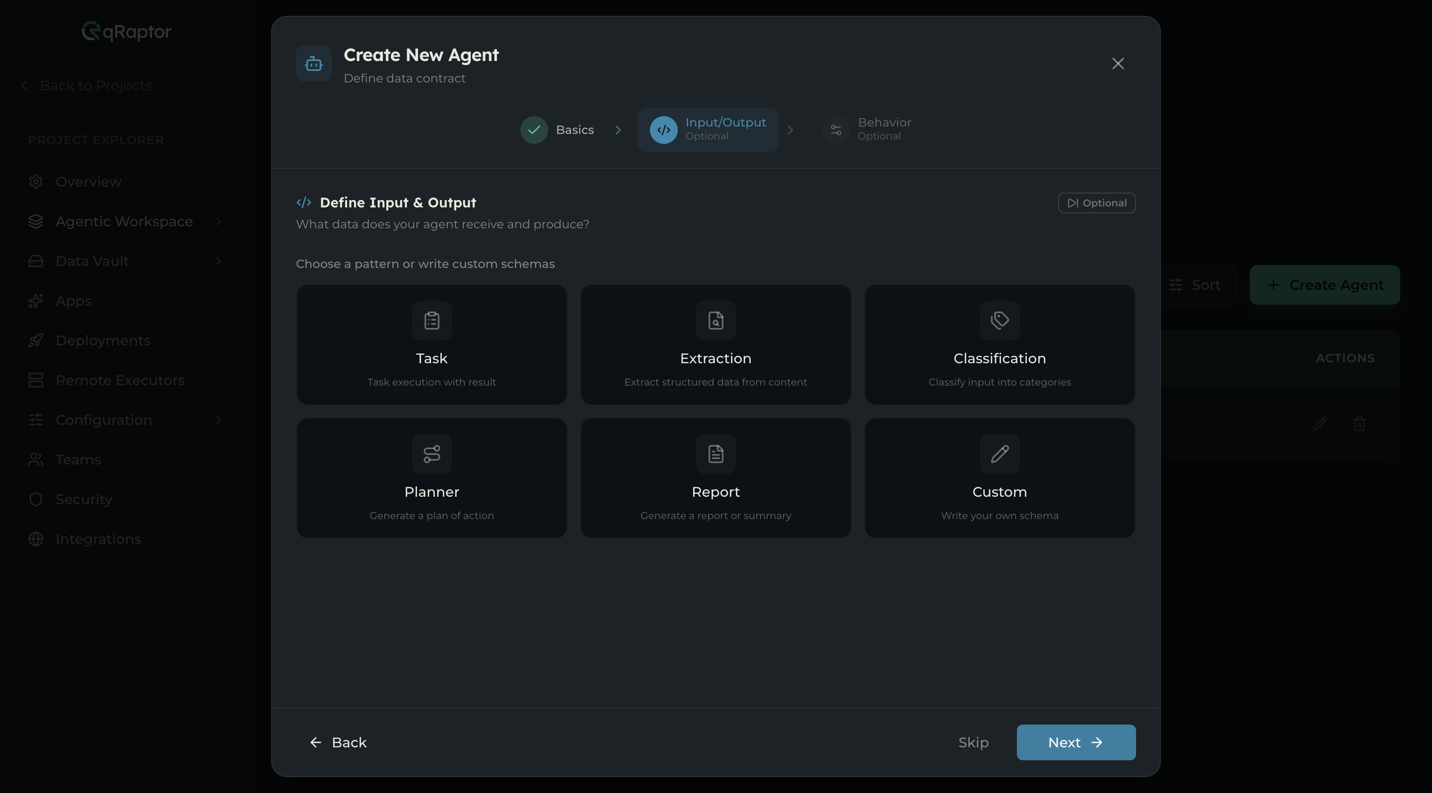Select the Input/Output step tab
Viewport: 1432px width, 793px height.
708,130
